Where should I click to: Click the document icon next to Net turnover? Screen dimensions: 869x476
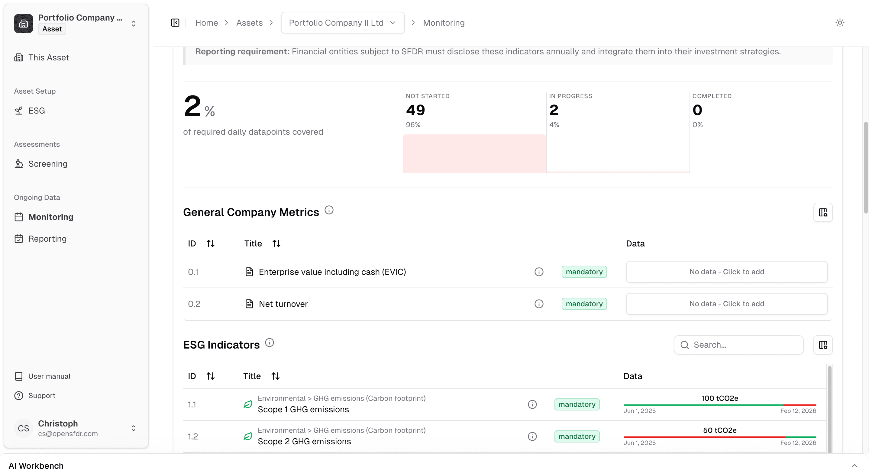point(249,304)
